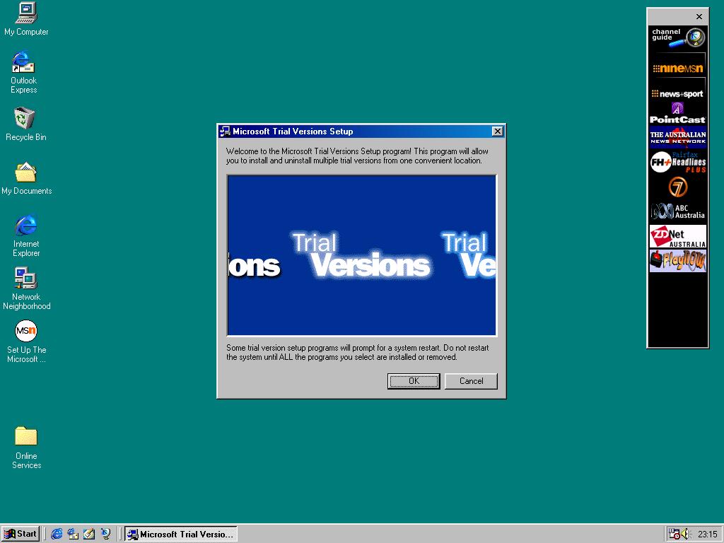Screen dimensions: 724x543
Task: Open the ninemsn channel
Action: (x=678, y=69)
